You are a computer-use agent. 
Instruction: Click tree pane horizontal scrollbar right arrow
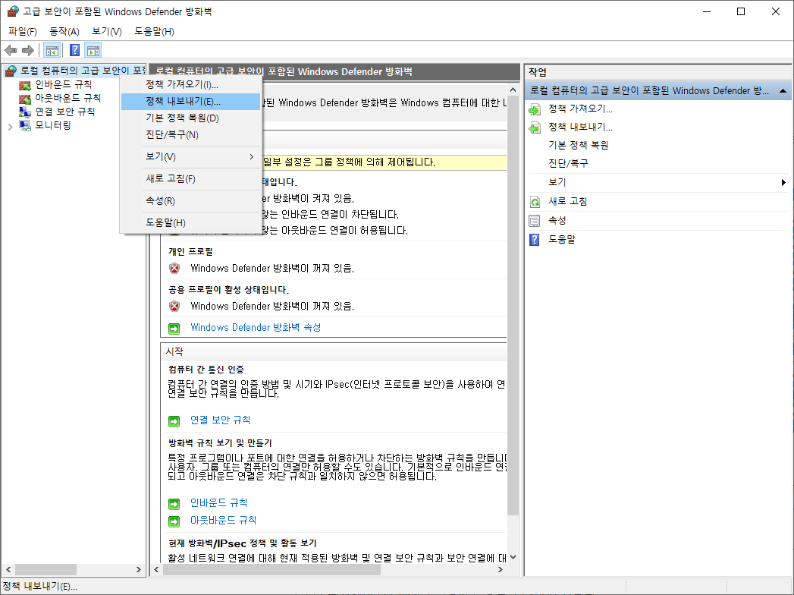(x=139, y=570)
